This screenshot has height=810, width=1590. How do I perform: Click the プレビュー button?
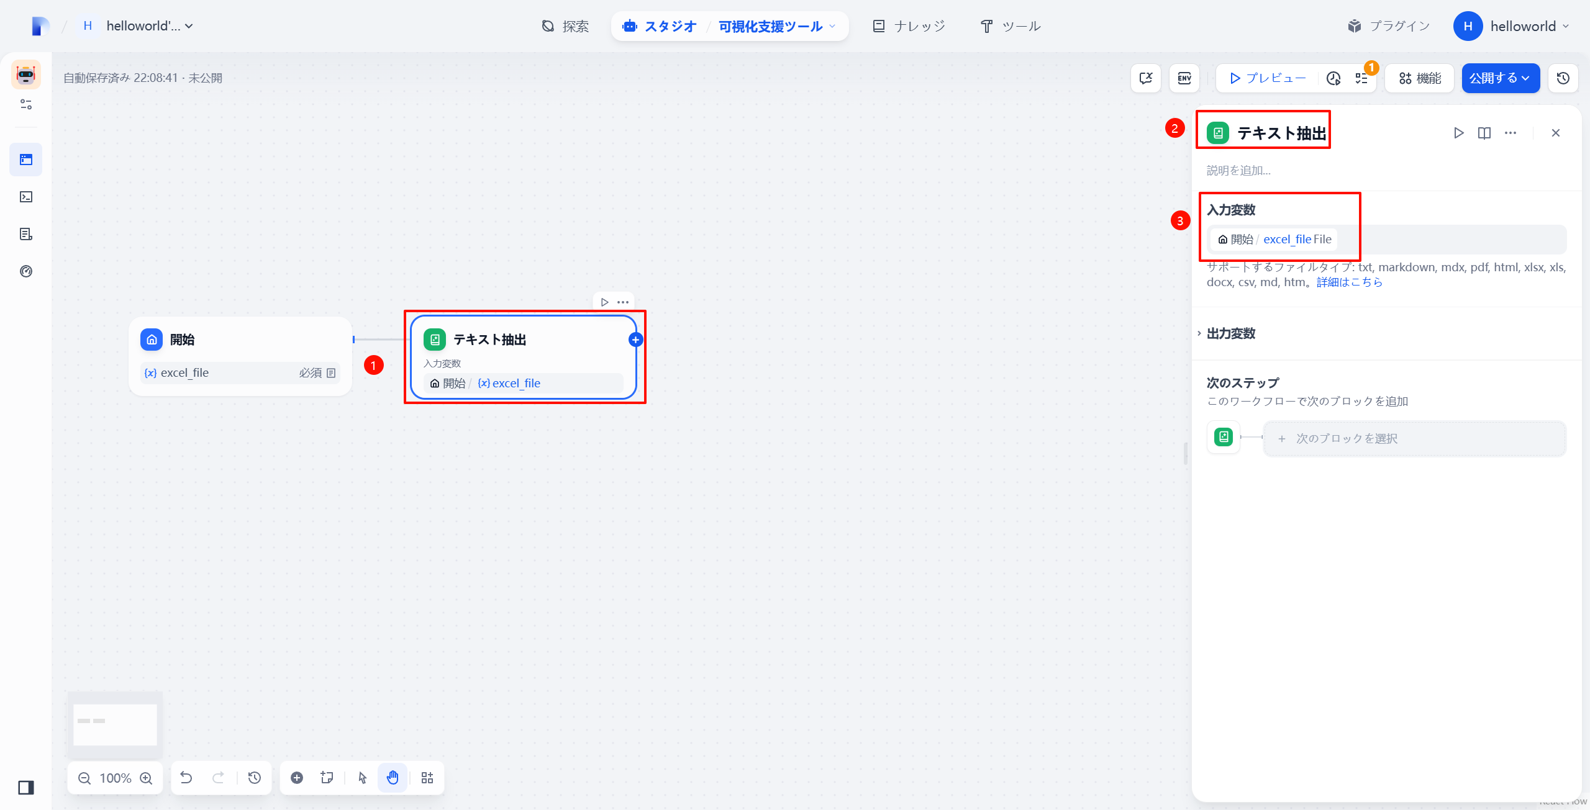(x=1267, y=78)
